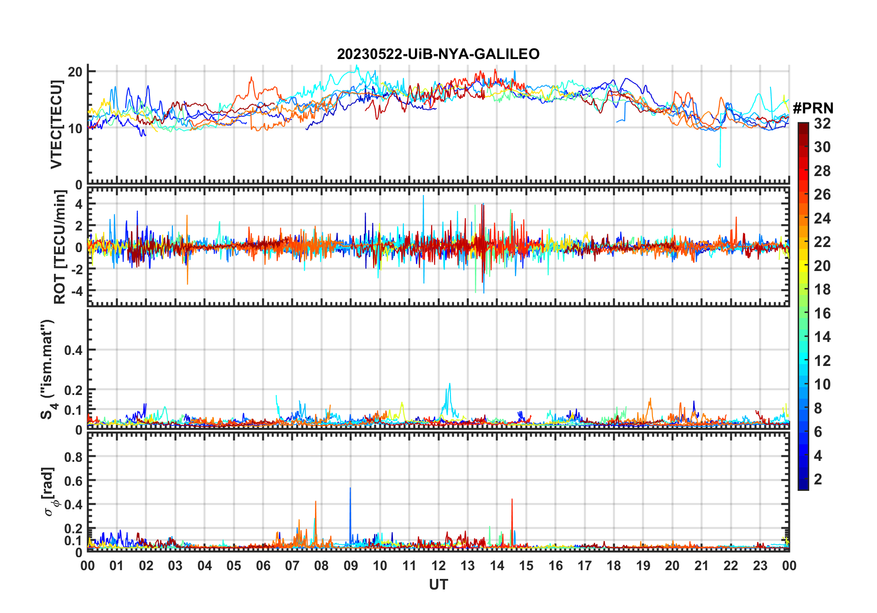Screen dimensions: 877x613
Task: Select y-tick 0.6 on the σφ panel
Action: click(x=73, y=481)
